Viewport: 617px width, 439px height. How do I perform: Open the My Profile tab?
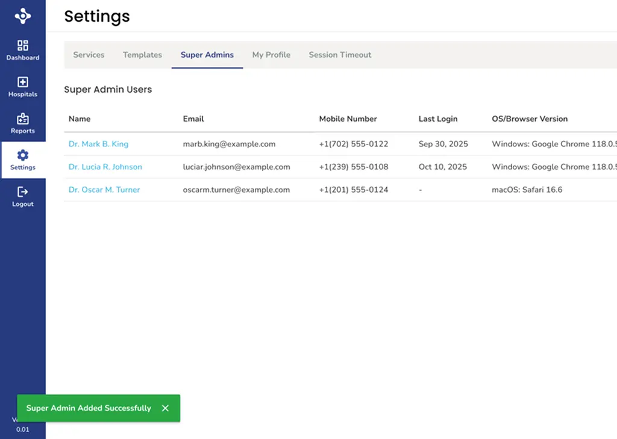pos(271,55)
